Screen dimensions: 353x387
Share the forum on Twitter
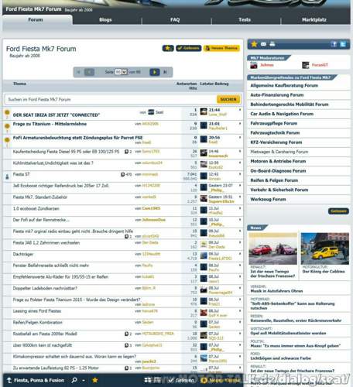(x=343, y=44)
